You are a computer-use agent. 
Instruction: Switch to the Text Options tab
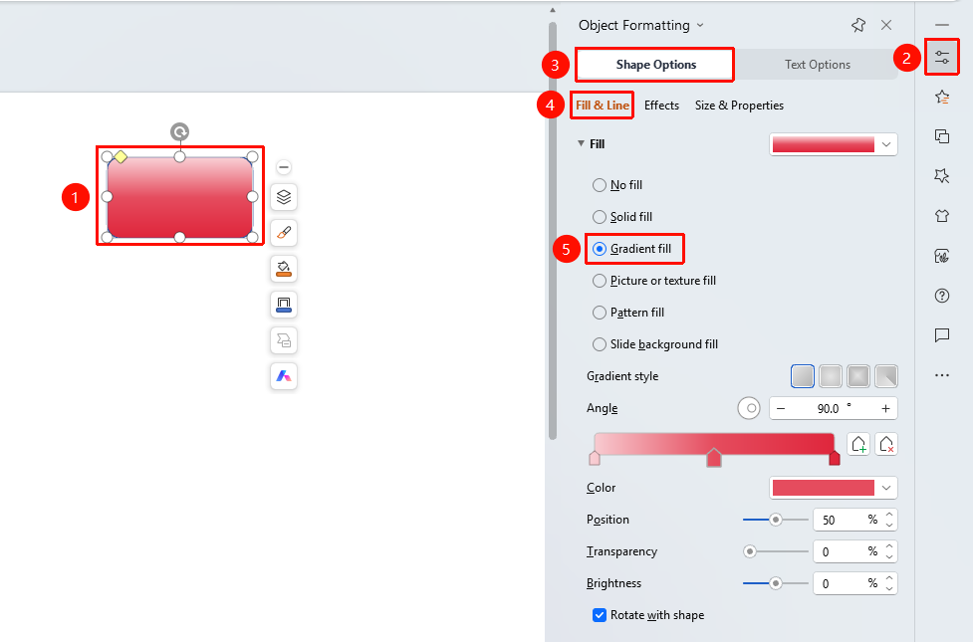click(818, 65)
